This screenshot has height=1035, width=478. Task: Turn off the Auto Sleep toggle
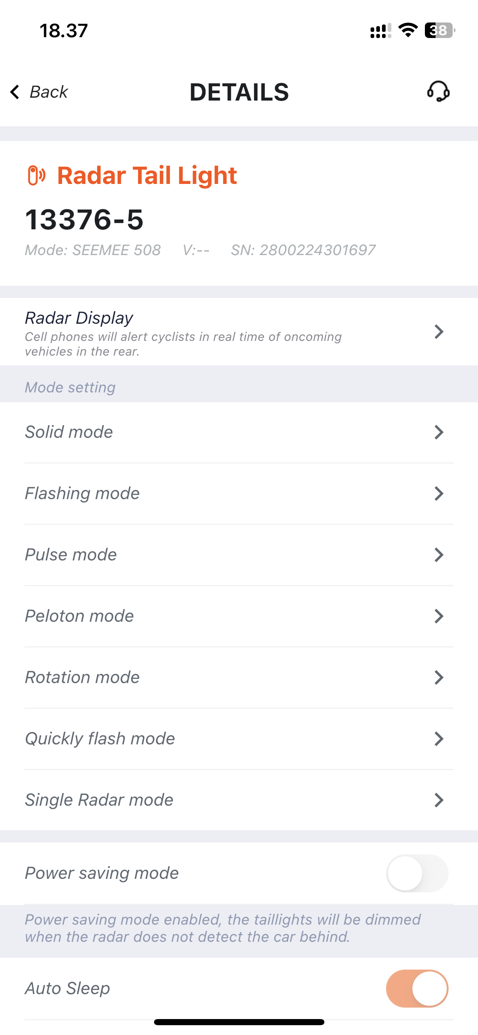417,988
